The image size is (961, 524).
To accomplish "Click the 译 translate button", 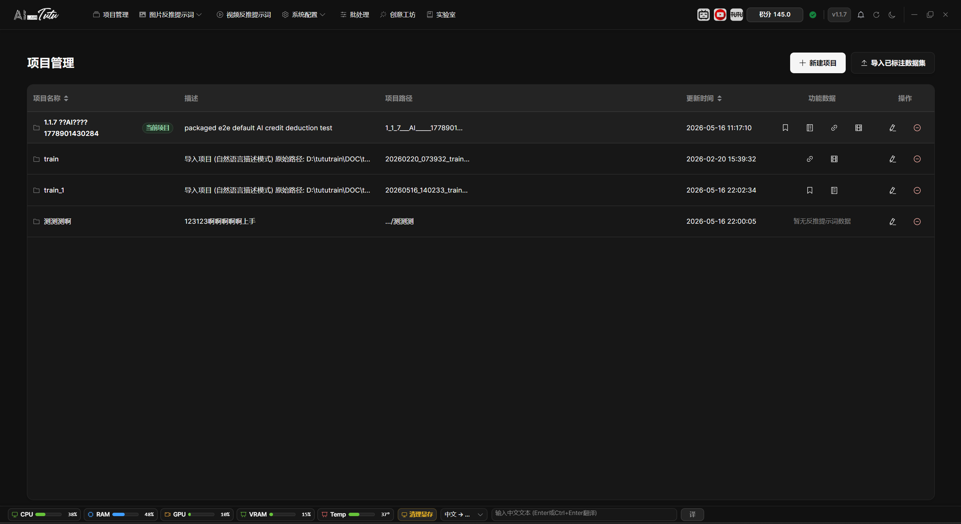I will point(692,514).
